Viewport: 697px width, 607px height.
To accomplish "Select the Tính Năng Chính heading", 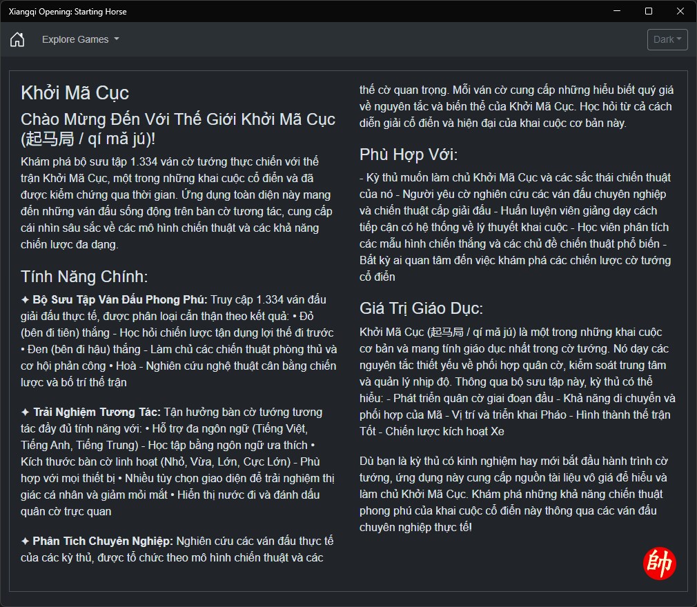I will point(84,277).
